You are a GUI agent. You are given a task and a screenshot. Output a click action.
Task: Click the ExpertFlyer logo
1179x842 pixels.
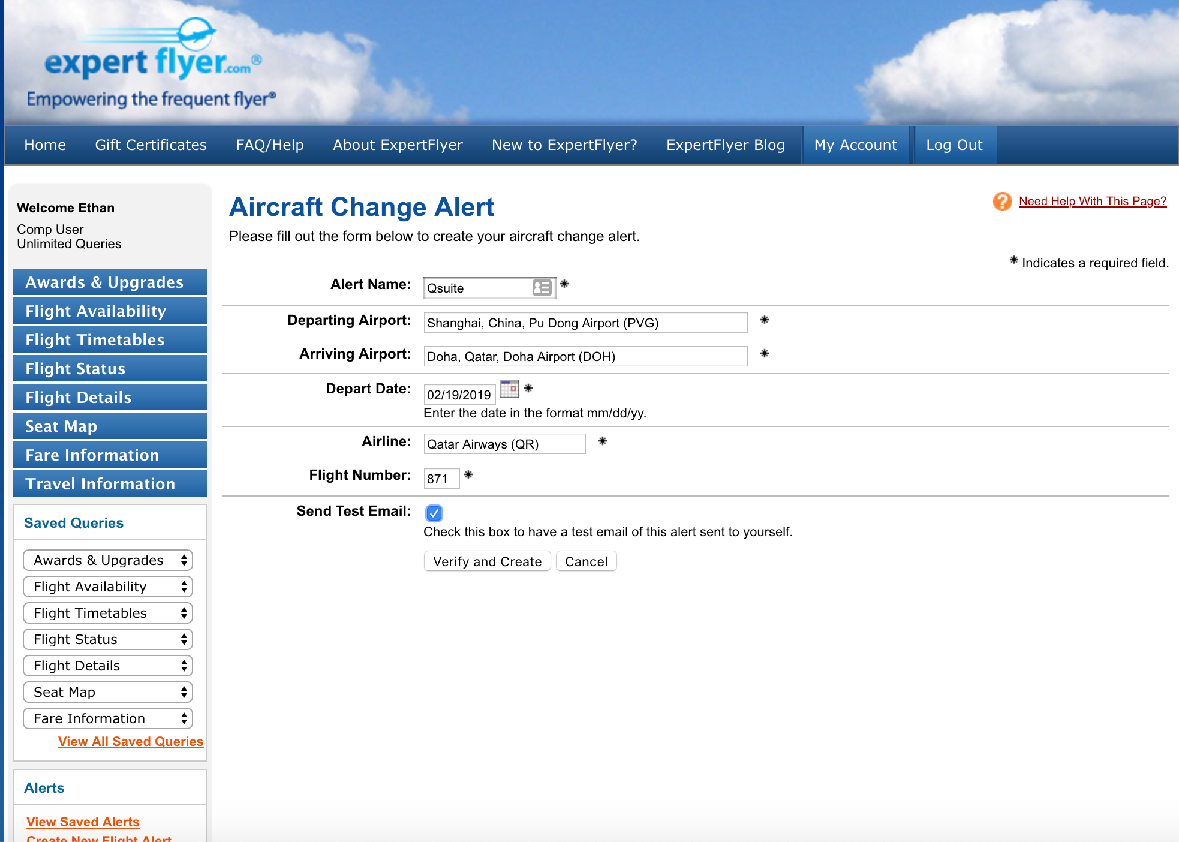click(151, 64)
